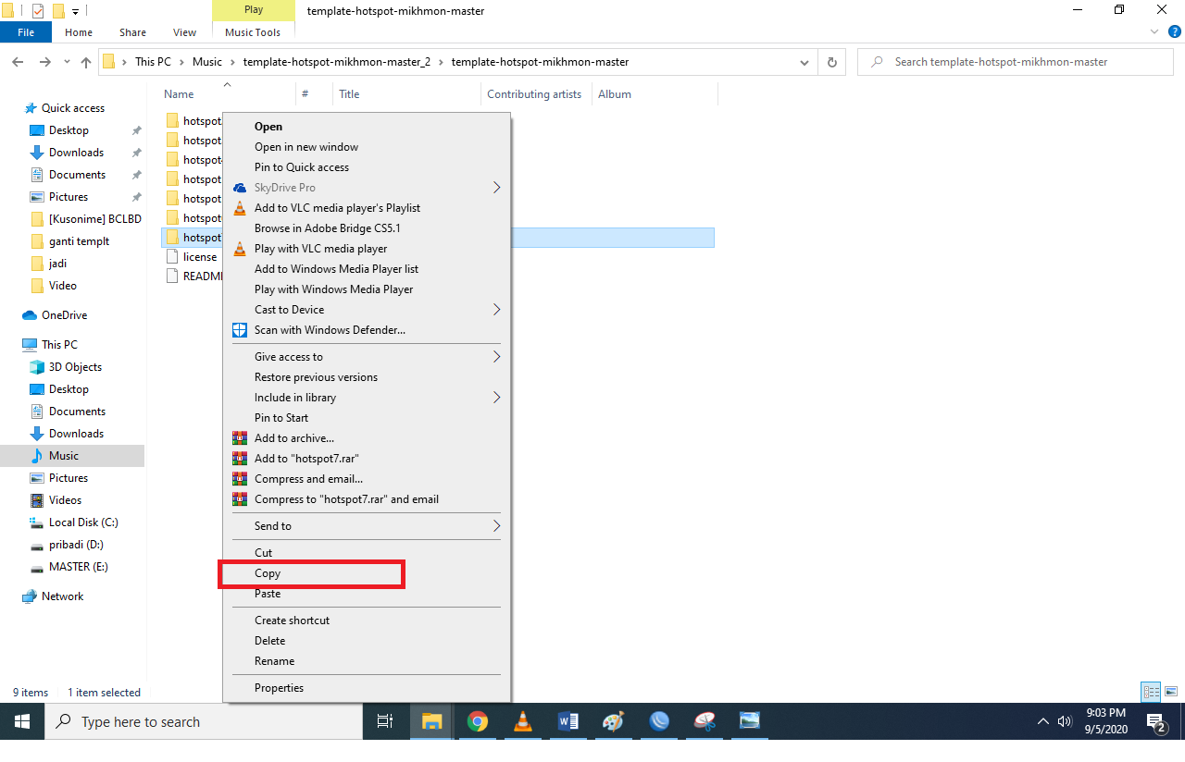Open the Music Tools ribbon tab
Viewport: 1185px width, 762px height.
(253, 32)
